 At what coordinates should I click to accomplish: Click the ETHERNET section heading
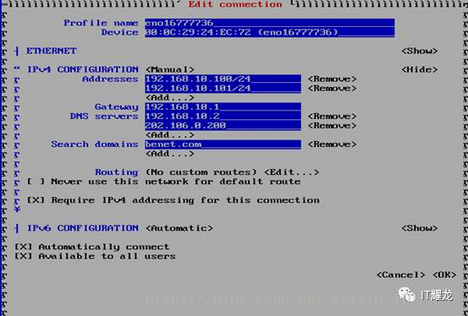pos(52,51)
